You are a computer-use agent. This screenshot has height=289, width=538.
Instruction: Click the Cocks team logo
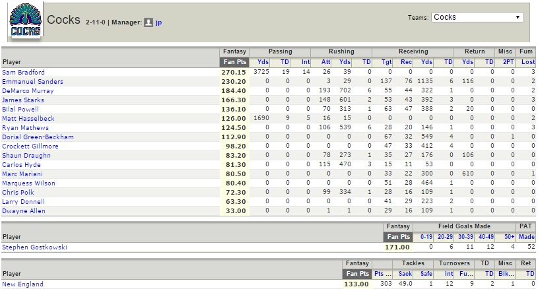(25, 20)
